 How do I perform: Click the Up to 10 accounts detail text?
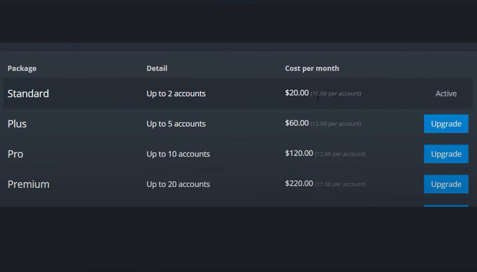[178, 154]
